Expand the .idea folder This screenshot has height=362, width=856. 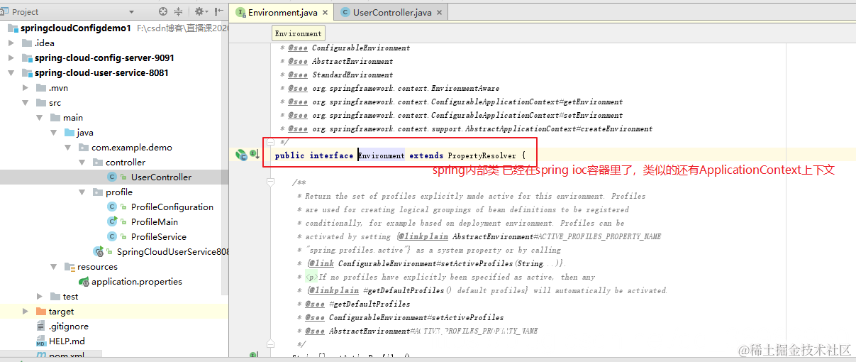tap(11, 43)
